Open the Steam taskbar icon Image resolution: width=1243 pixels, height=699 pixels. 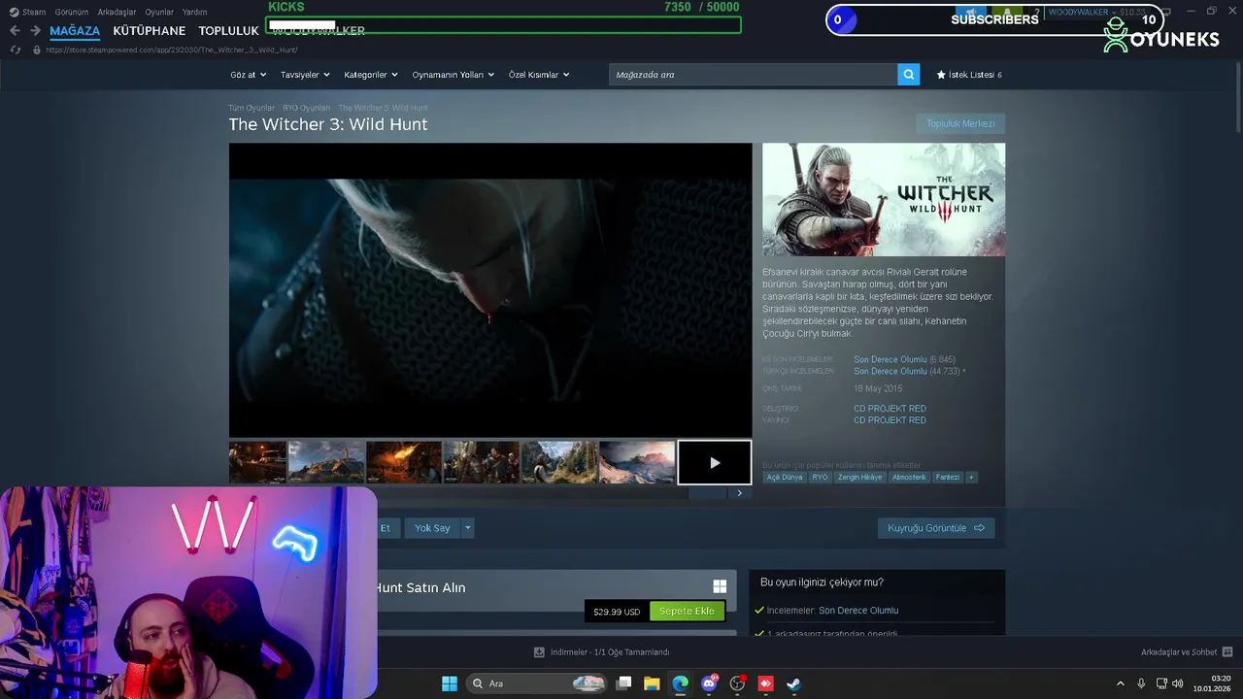click(793, 683)
